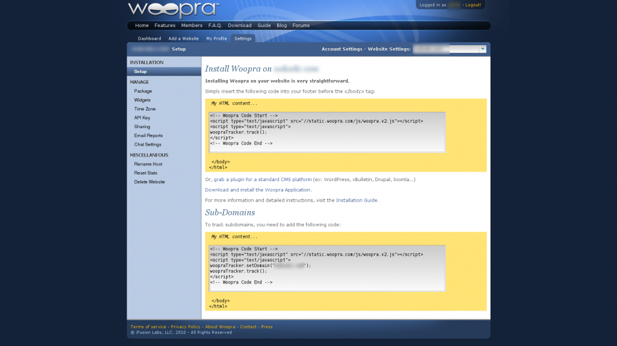The image size is (617, 346).
Task: Expand the Website Settings dropdown arrow
Action: pos(483,49)
